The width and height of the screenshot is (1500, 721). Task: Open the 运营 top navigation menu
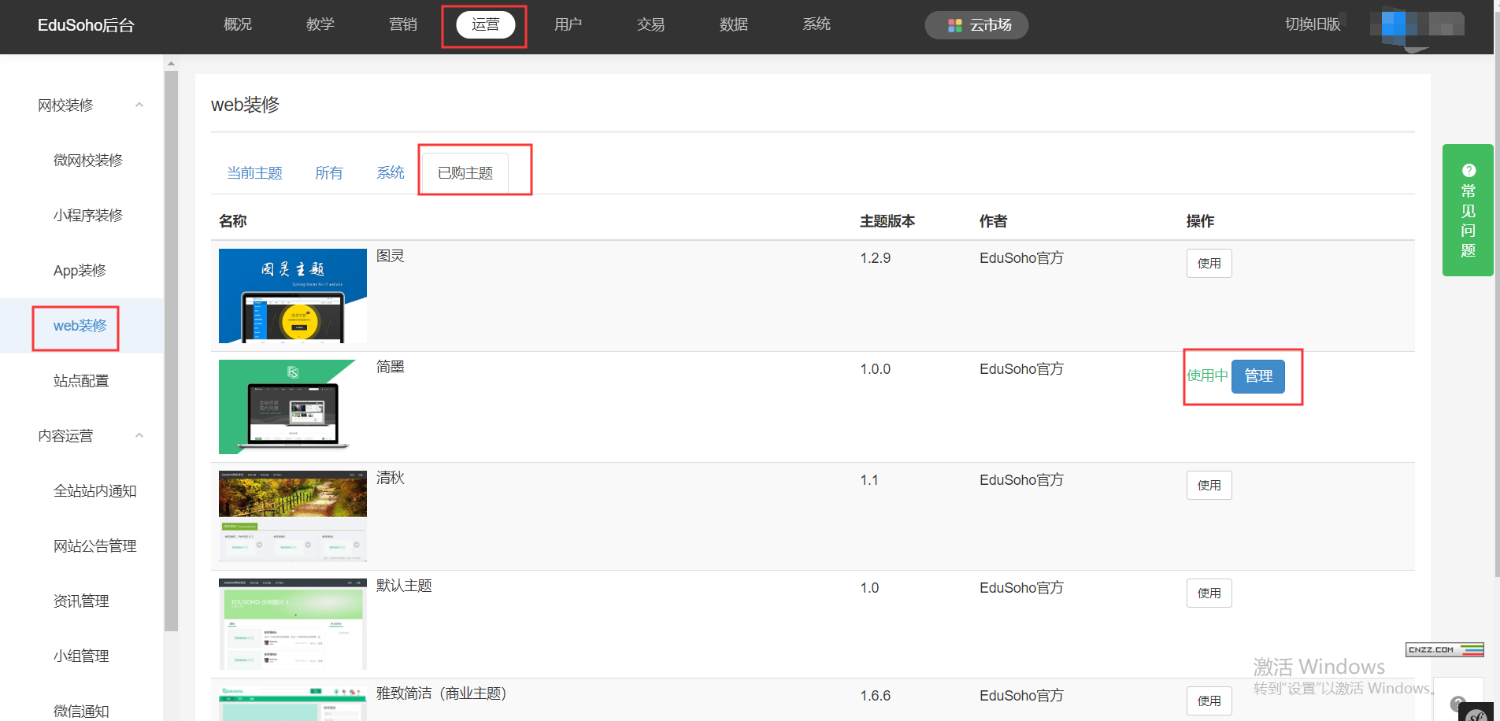[x=485, y=24]
